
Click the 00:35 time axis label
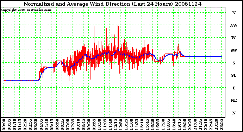tap(9, 125)
